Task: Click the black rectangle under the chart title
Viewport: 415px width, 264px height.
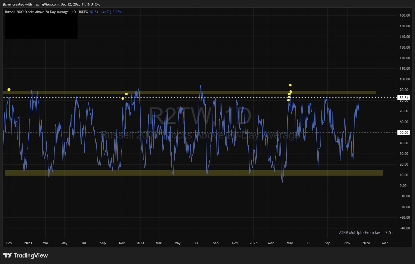Action: (x=41, y=27)
